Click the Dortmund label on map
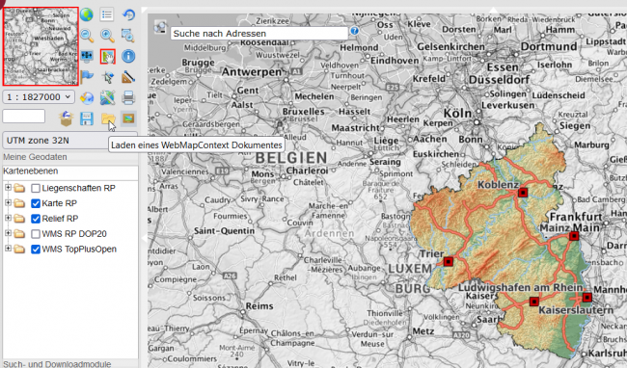627x368 pixels. pyautogui.click(x=549, y=46)
